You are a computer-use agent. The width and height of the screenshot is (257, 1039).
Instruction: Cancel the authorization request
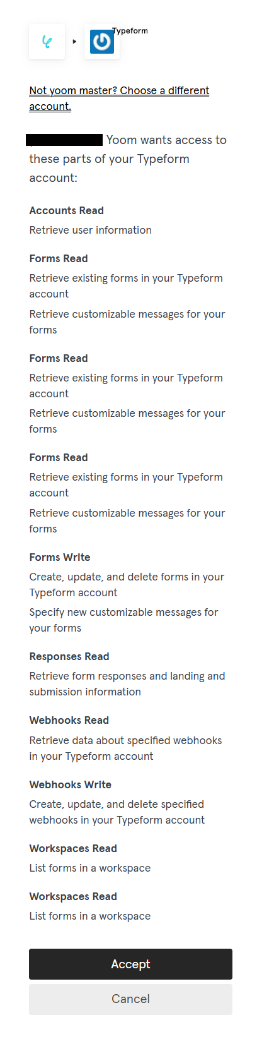pos(130,999)
